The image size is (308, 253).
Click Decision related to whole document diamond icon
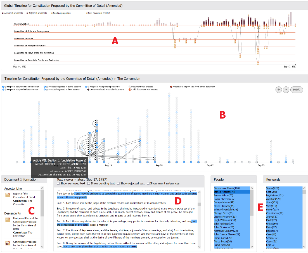pyautogui.click(x=88, y=90)
